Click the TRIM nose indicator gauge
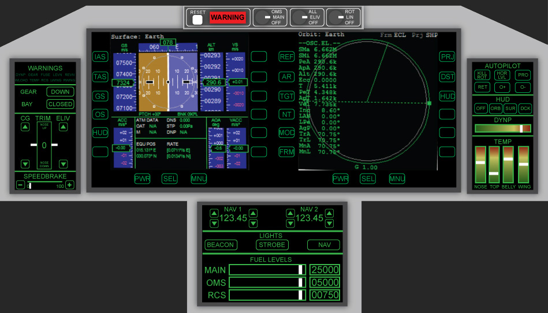The image size is (548, 313). (44, 145)
